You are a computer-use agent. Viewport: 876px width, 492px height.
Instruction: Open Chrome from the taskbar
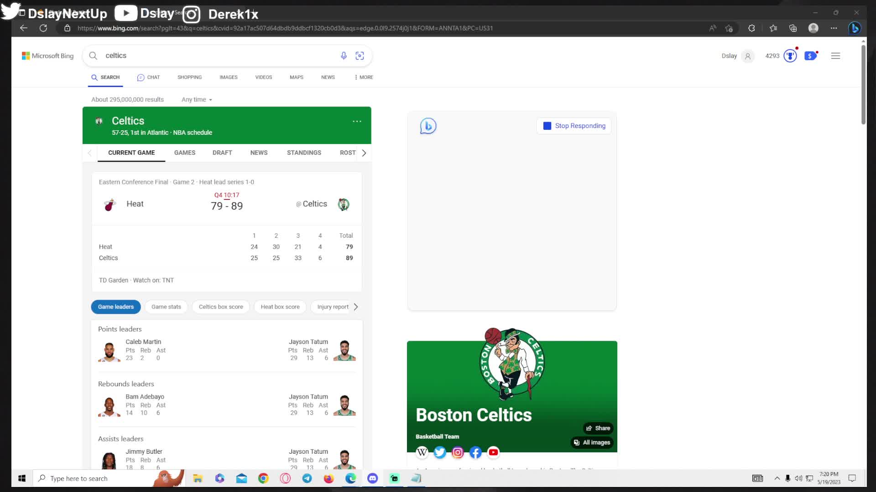(263, 478)
